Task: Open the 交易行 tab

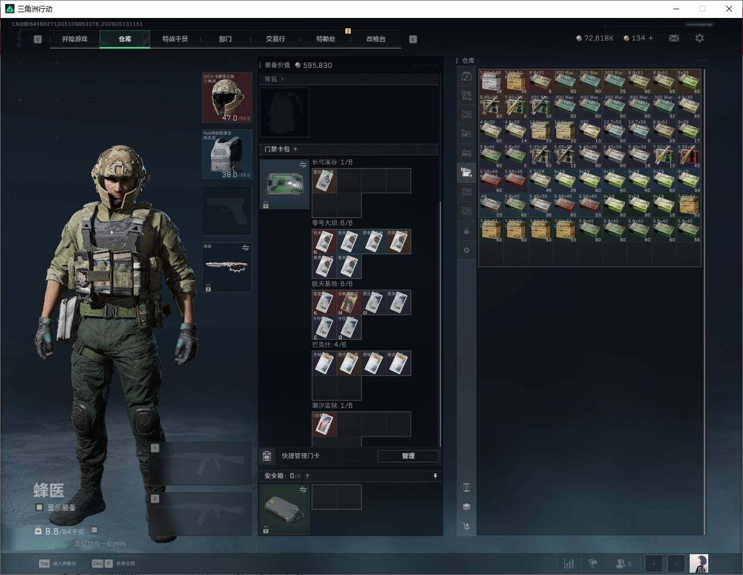Action: pyautogui.click(x=275, y=39)
